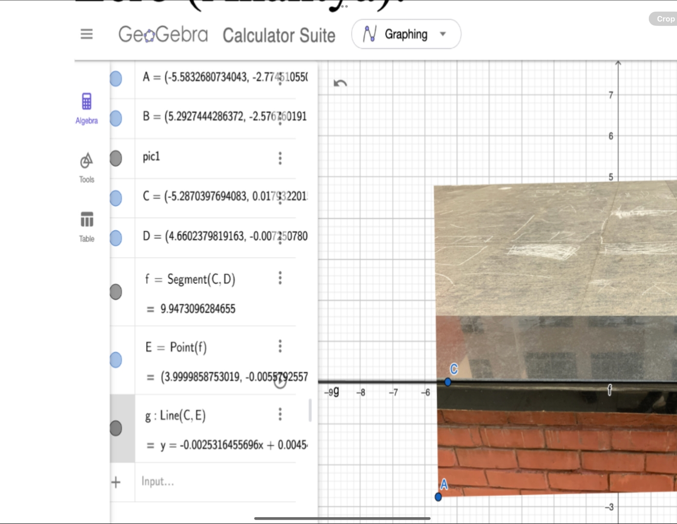Image resolution: width=677 pixels, height=524 pixels.
Task: Open options menu for line g
Action: pos(280,414)
